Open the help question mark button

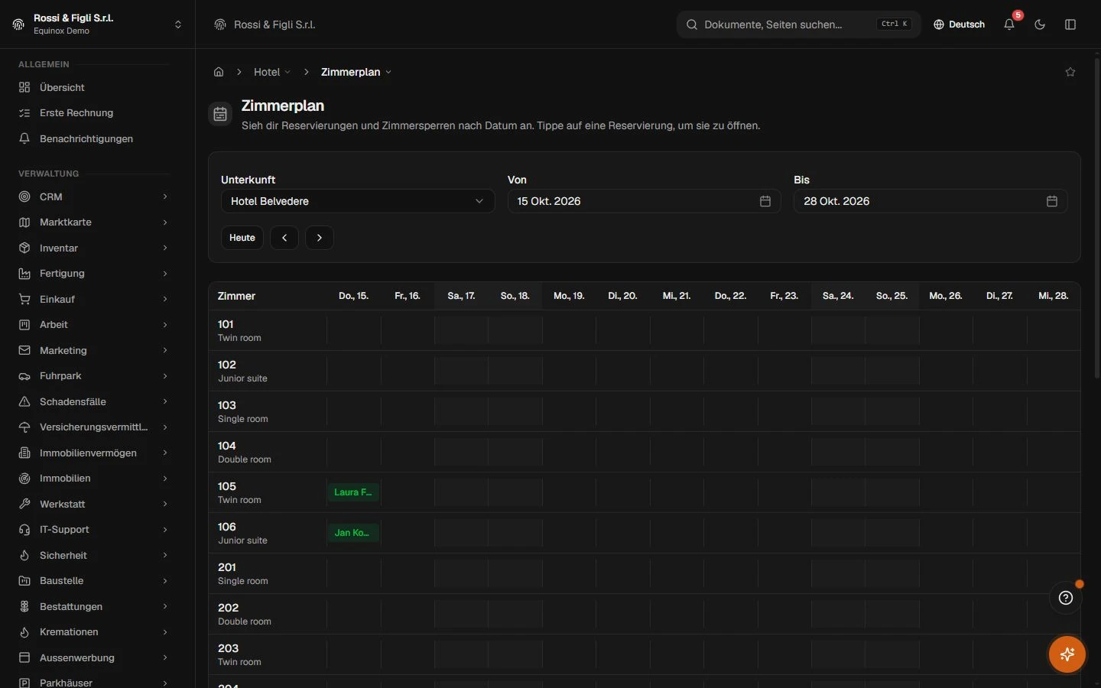[x=1066, y=598]
